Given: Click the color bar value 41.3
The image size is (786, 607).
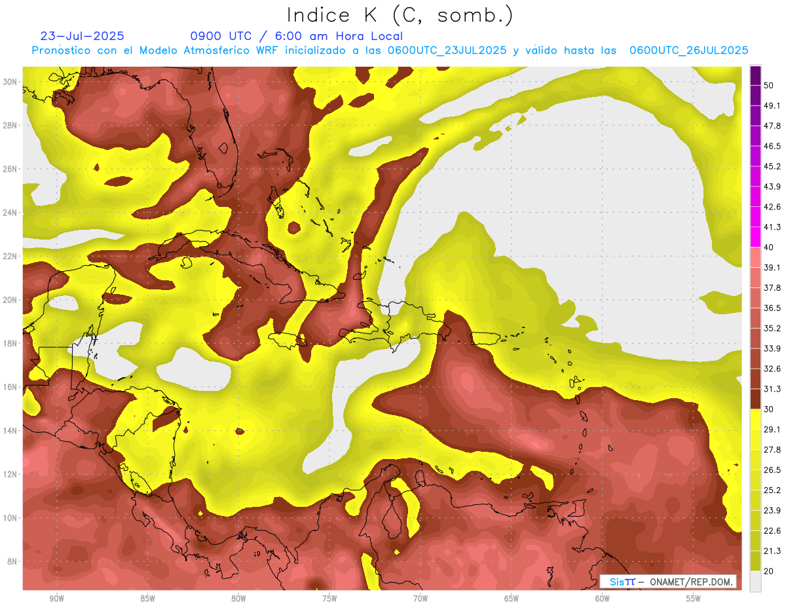Looking at the screenshot, I should [773, 227].
